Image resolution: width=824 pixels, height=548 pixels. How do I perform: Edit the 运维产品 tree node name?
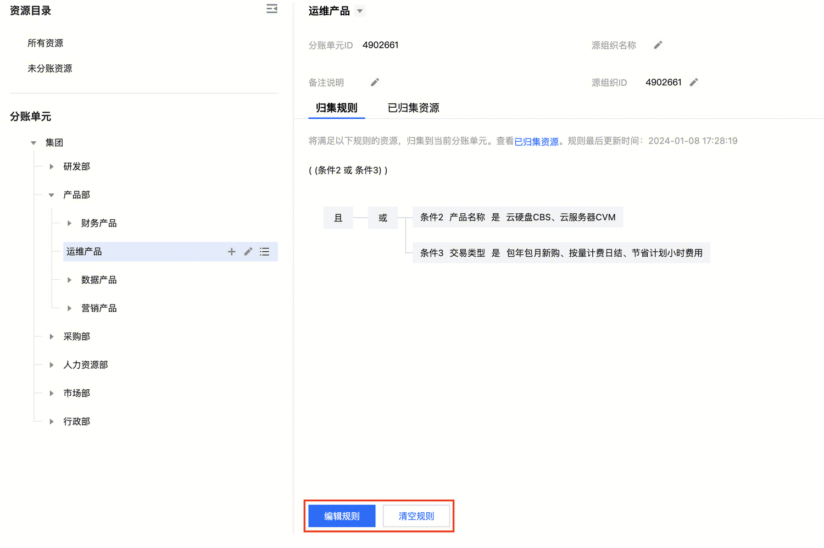248,252
